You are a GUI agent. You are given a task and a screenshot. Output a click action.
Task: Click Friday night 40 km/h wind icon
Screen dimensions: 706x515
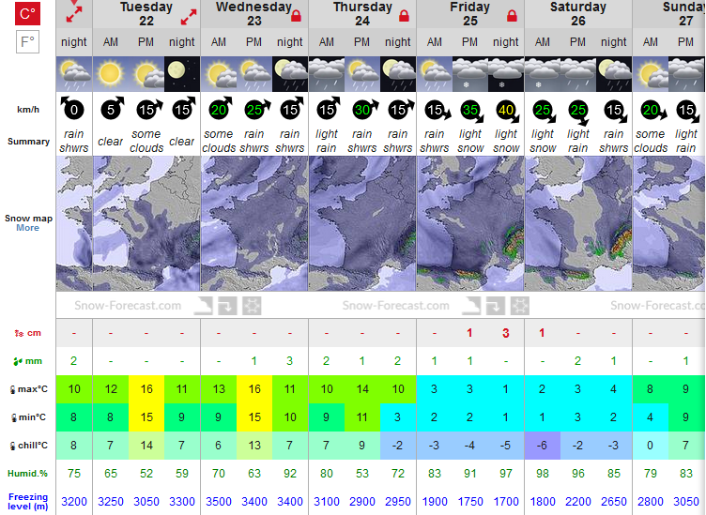click(507, 110)
